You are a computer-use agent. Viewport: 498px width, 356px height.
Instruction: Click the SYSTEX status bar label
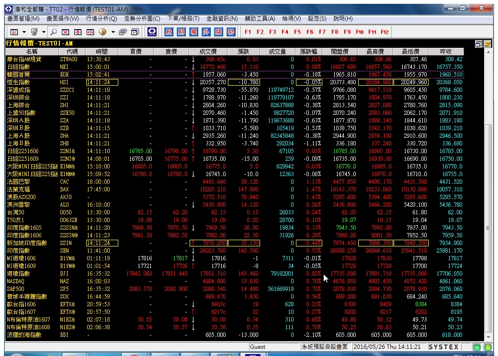coord(443,347)
